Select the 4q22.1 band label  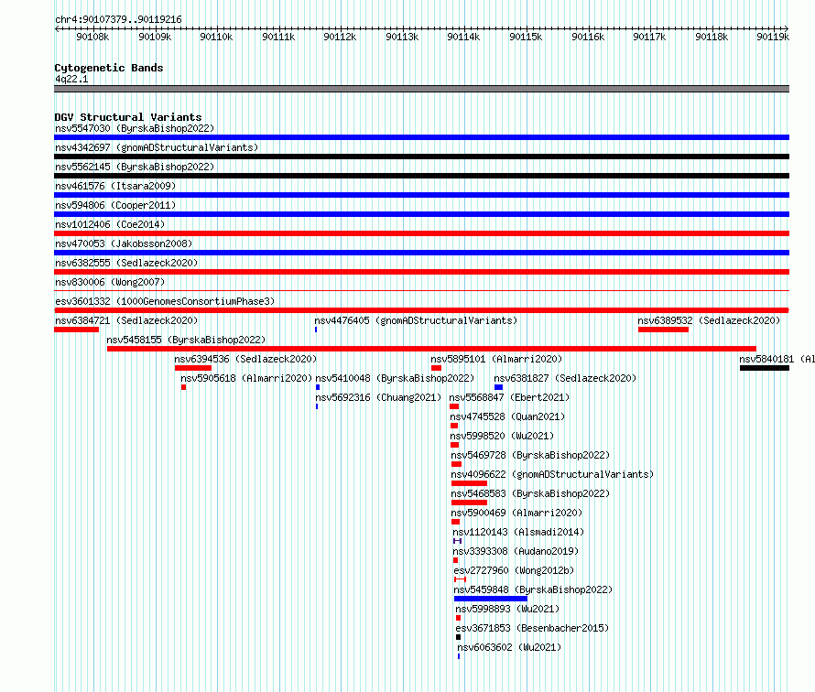click(71, 79)
